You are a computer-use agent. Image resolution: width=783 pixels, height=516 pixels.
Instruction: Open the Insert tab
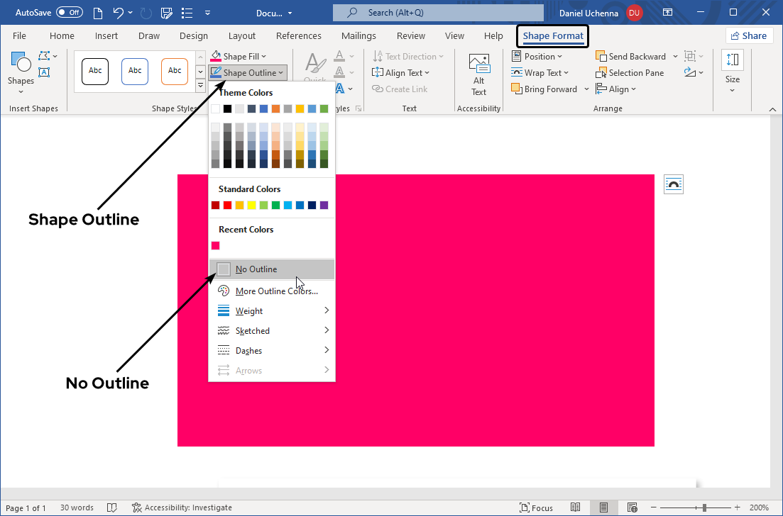106,36
